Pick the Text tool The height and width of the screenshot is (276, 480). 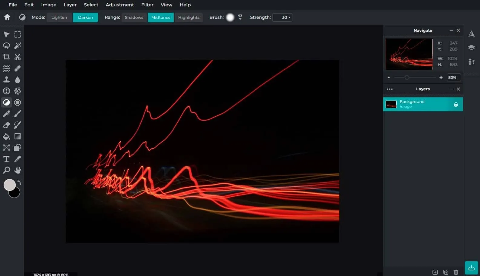coord(6,159)
